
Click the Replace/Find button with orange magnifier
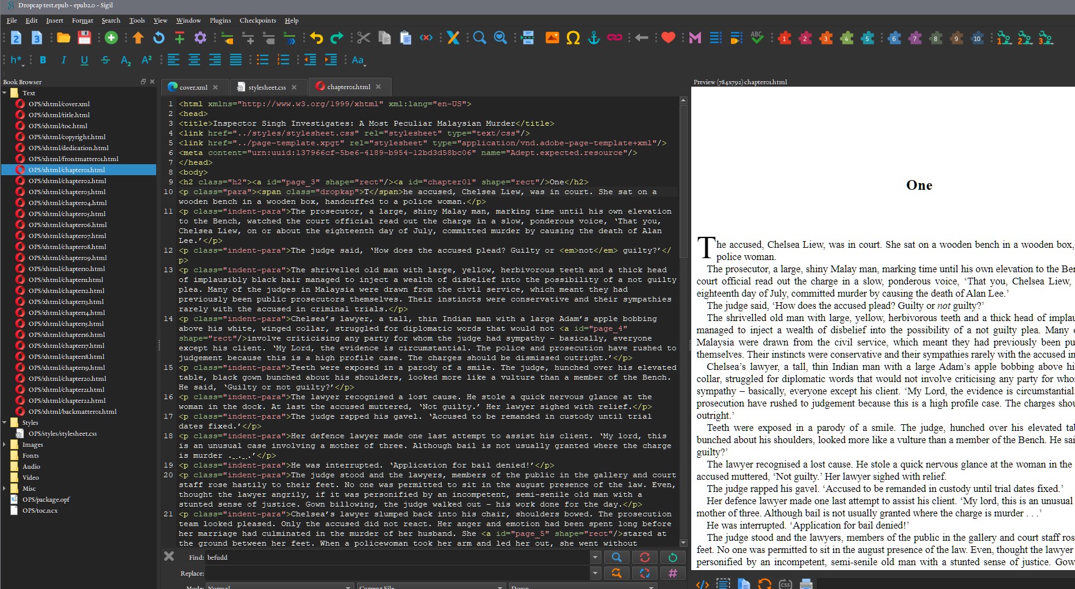pos(617,573)
